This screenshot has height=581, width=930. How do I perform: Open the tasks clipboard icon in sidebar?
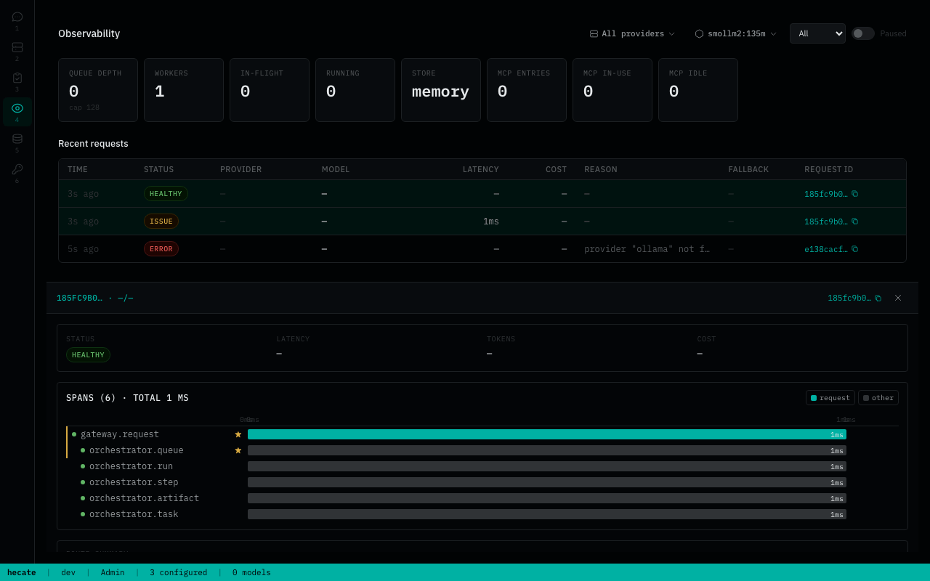pyautogui.click(x=17, y=78)
